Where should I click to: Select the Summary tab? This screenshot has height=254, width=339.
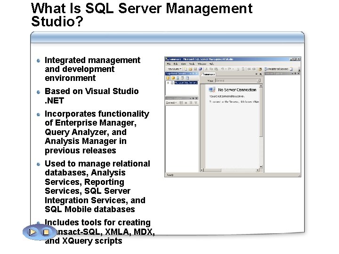209,74
